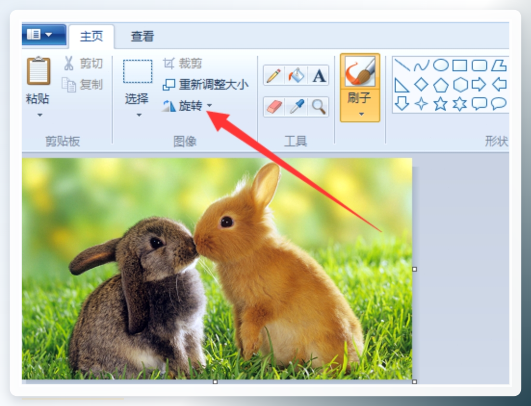Click the 复制 button
This screenshot has width=531, height=406.
(82, 84)
